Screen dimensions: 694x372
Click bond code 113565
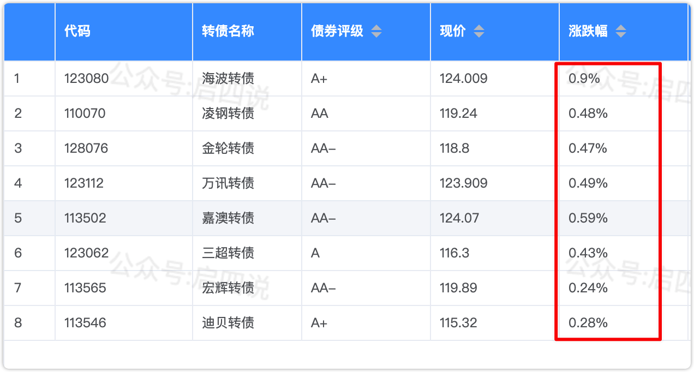pos(85,288)
